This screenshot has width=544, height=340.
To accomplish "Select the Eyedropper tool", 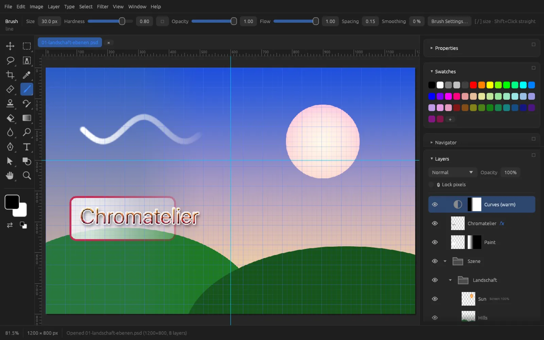I will (x=27, y=75).
